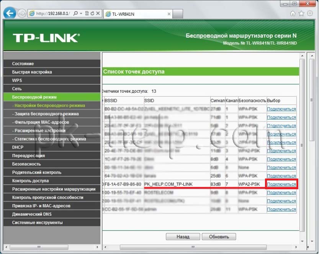This screenshot has height=254, width=319.
Task: Open the WPS menu item
Action: tap(52, 80)
